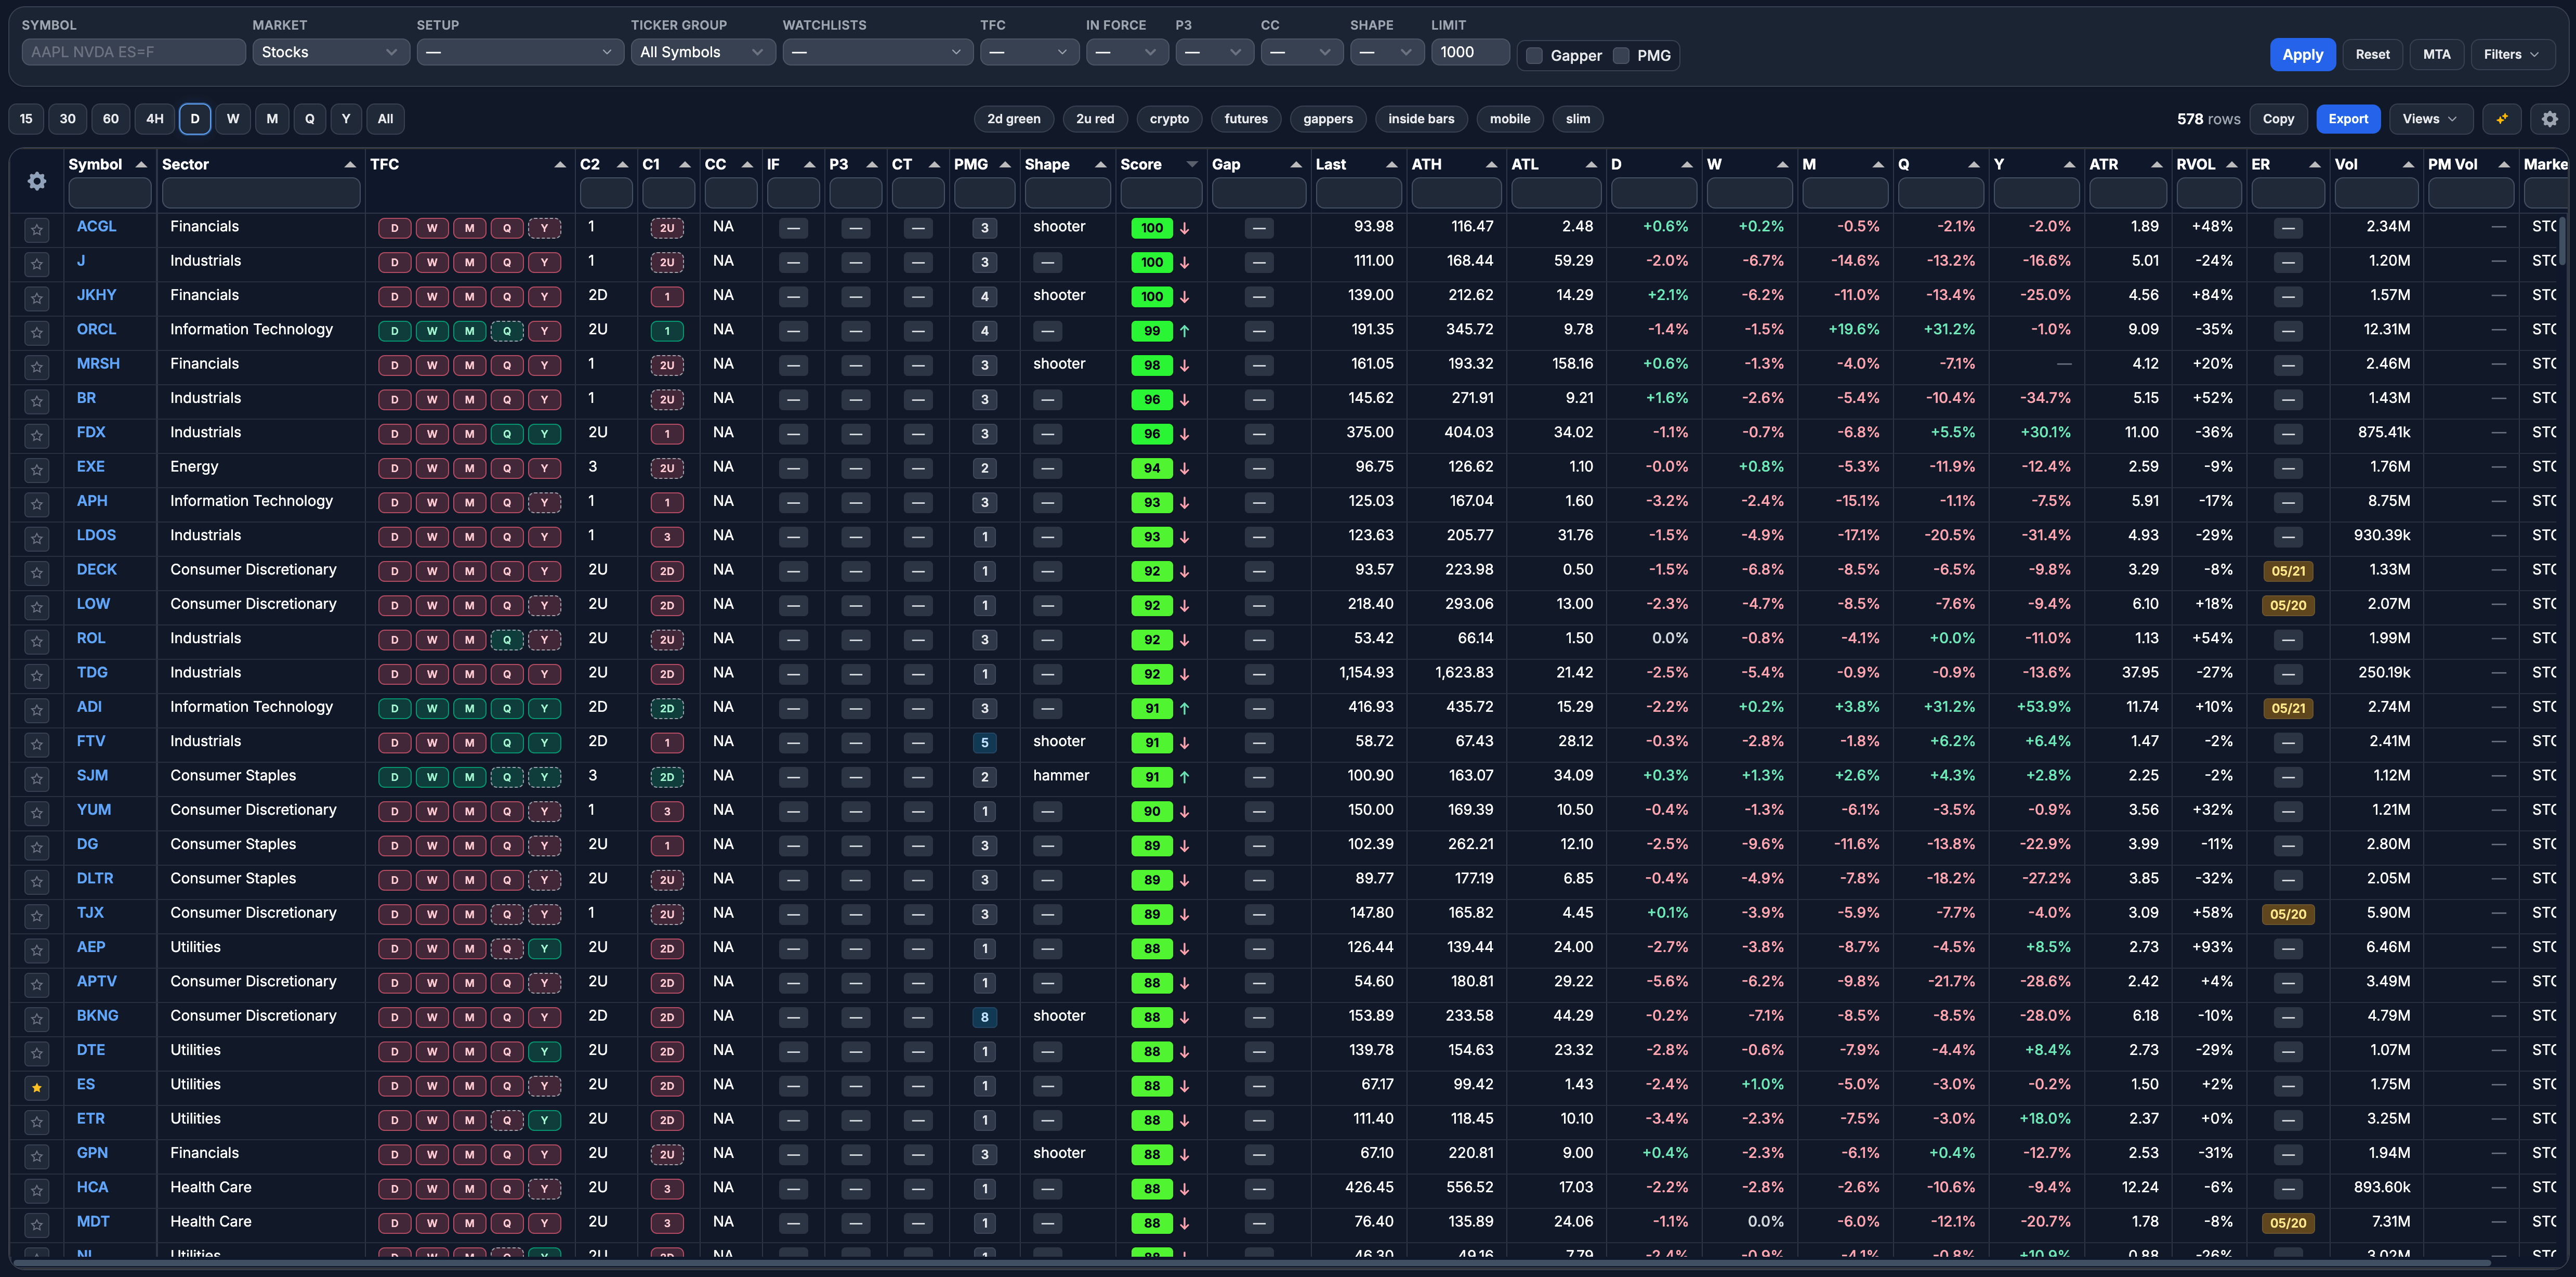The width and height of the screenshot is (2576, 1277).
Task: Click the Copy button
Action: [2278, 119]
